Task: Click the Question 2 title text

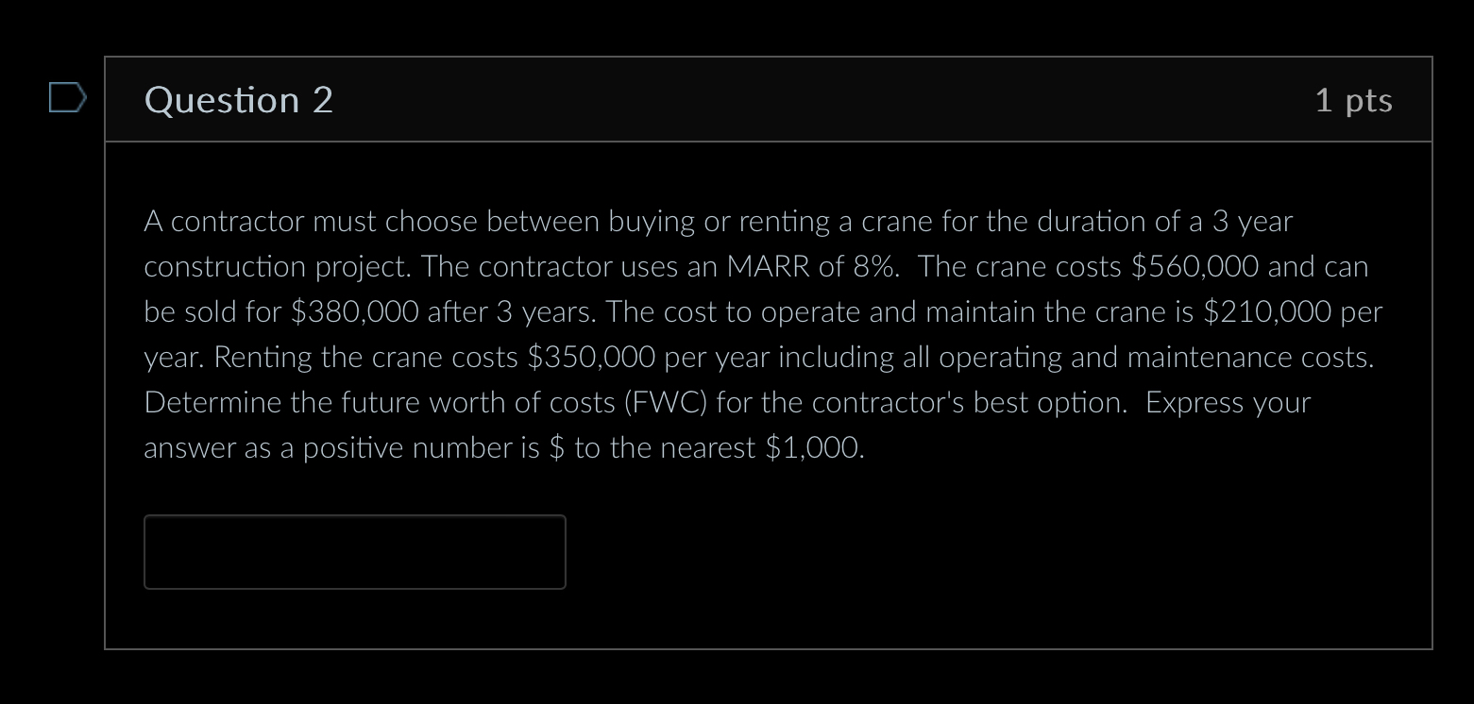Action: [x=238, y=99]
